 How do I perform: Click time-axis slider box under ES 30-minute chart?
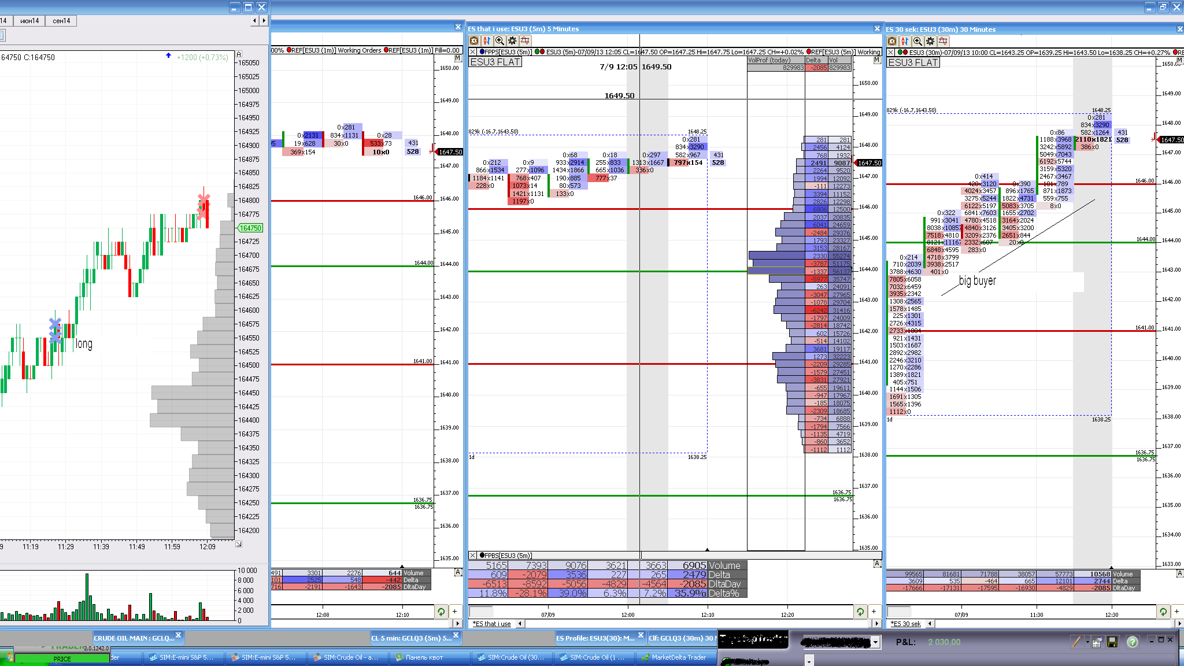[x=899, y=611]
